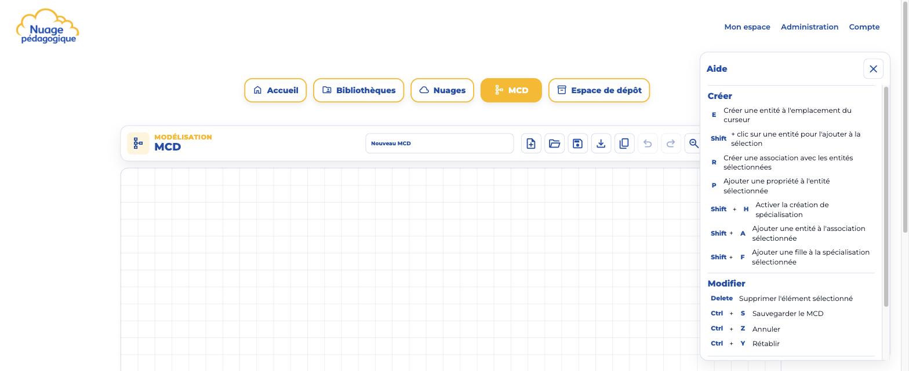Click the 'Delete' key label
Image resolution: width=909 pixels, height=371 pixels.
click(x=722, y=299)
